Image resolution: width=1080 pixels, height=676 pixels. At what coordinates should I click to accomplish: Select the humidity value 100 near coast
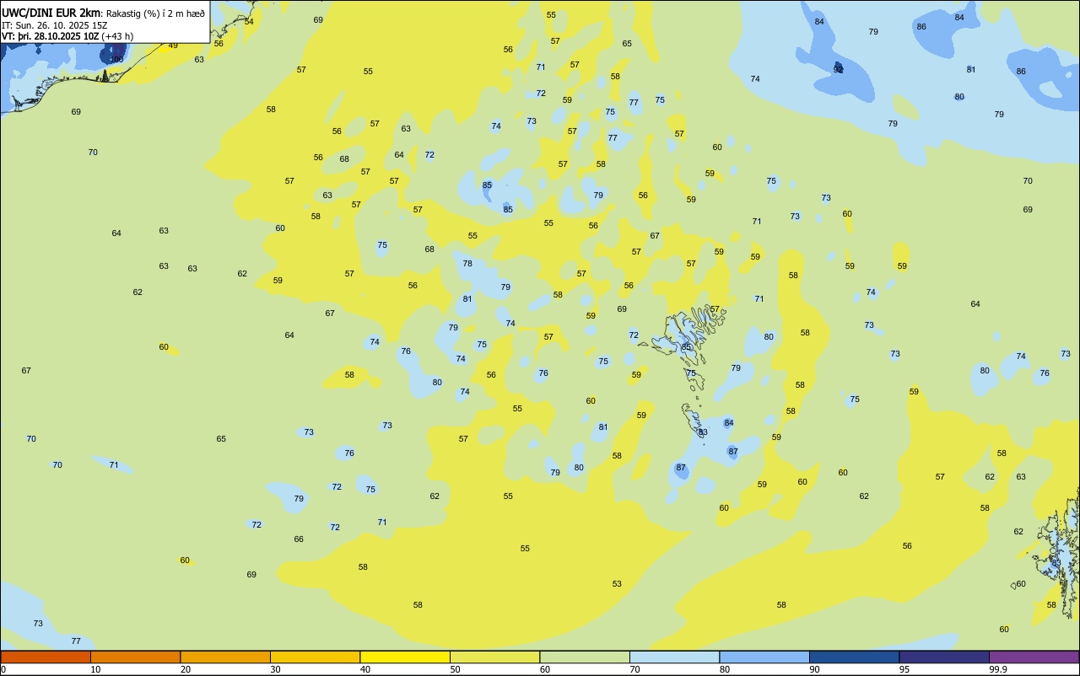(x=116, y=59)
